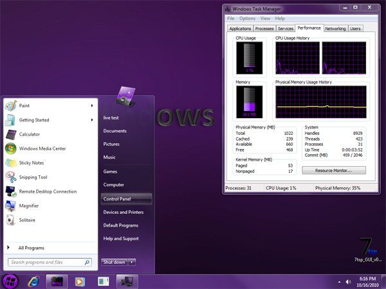This screenshot has width=386, height=289.
Task: Launch the Snipping Tool icon
Action: pos(10,177)
